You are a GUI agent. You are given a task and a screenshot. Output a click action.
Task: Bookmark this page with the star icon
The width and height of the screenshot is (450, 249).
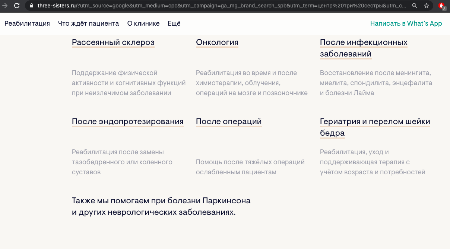click(427, 6)
